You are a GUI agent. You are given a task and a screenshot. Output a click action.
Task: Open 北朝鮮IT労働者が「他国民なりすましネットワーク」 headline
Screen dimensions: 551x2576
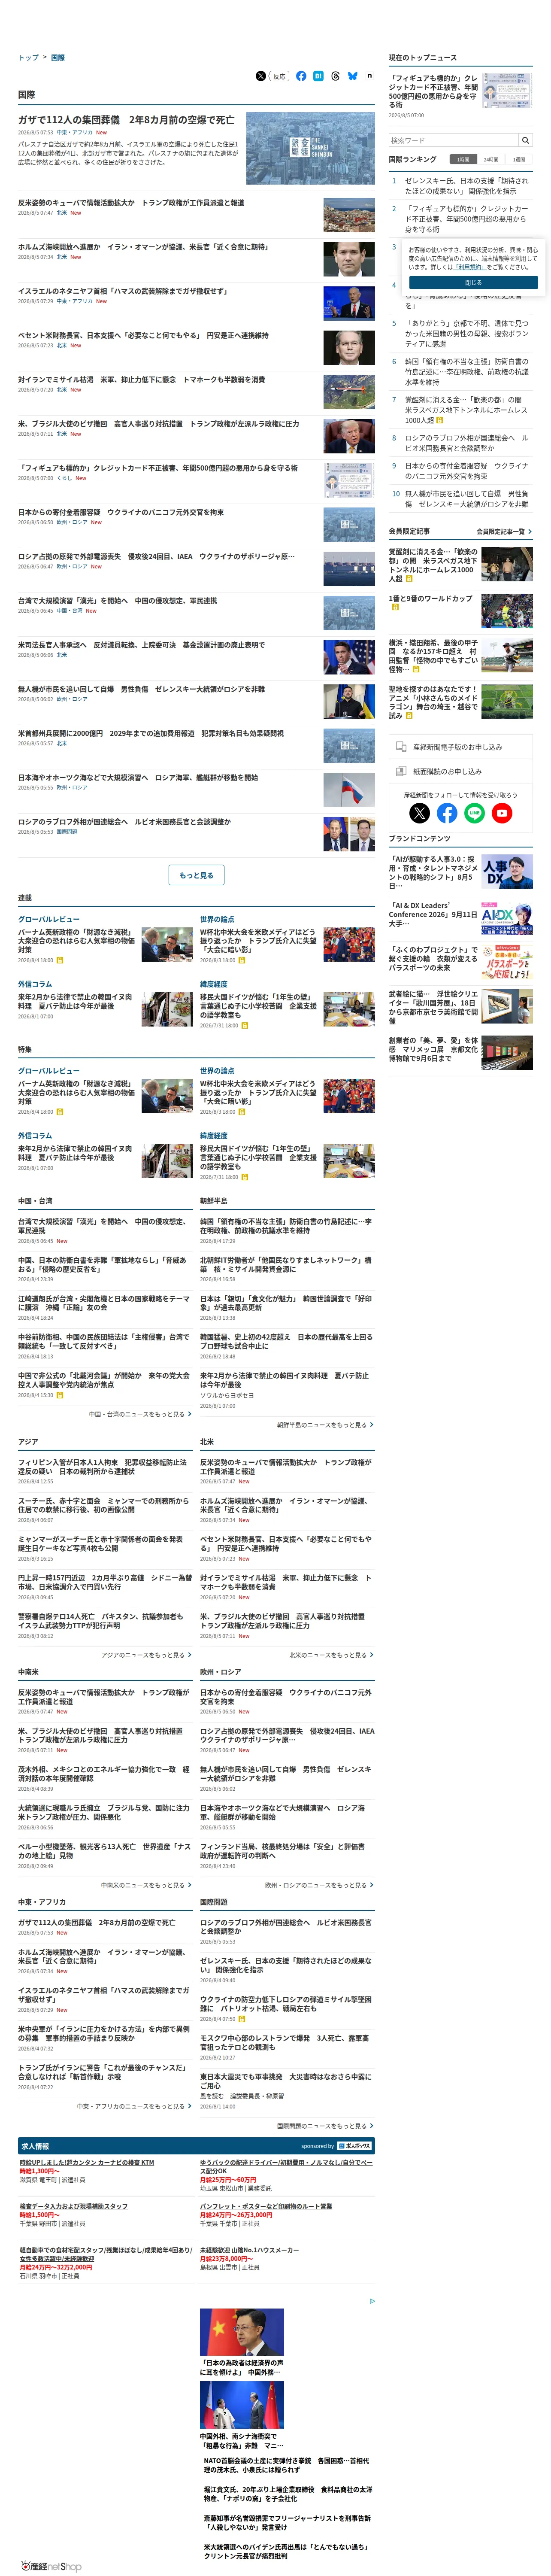285,1265
